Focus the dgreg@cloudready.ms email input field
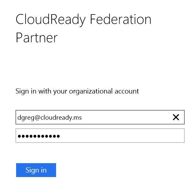 100,117
